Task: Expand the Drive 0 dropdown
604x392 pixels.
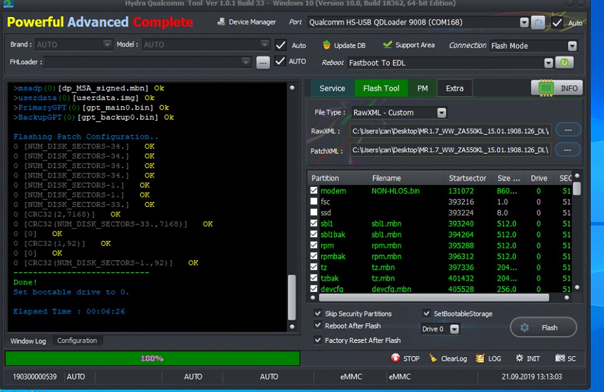Action: tap(454, 329)
